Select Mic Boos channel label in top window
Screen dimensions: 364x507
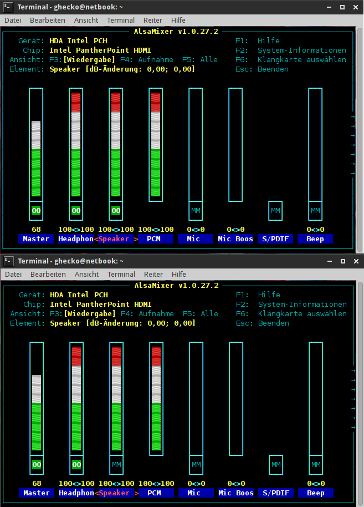[235, 239]
